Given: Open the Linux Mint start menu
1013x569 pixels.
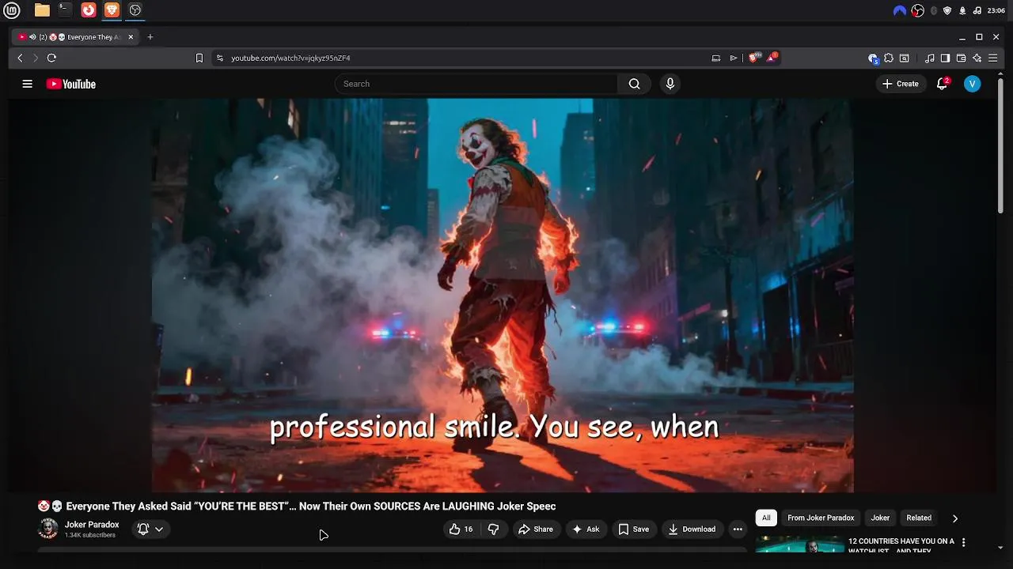Looking at the screenshot, I should pos(12,10).
